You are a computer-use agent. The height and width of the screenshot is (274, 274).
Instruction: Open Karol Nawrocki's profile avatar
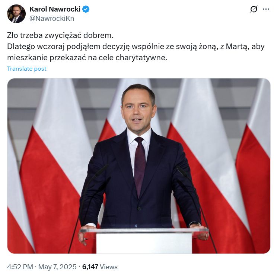pos(16,14)
